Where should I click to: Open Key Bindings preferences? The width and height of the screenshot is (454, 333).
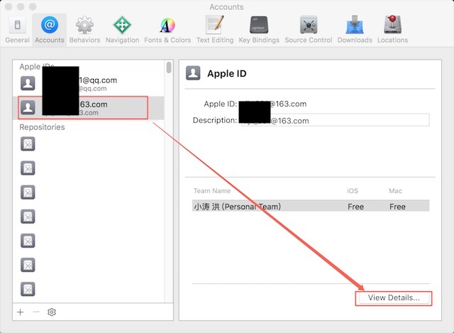point(259,29)
